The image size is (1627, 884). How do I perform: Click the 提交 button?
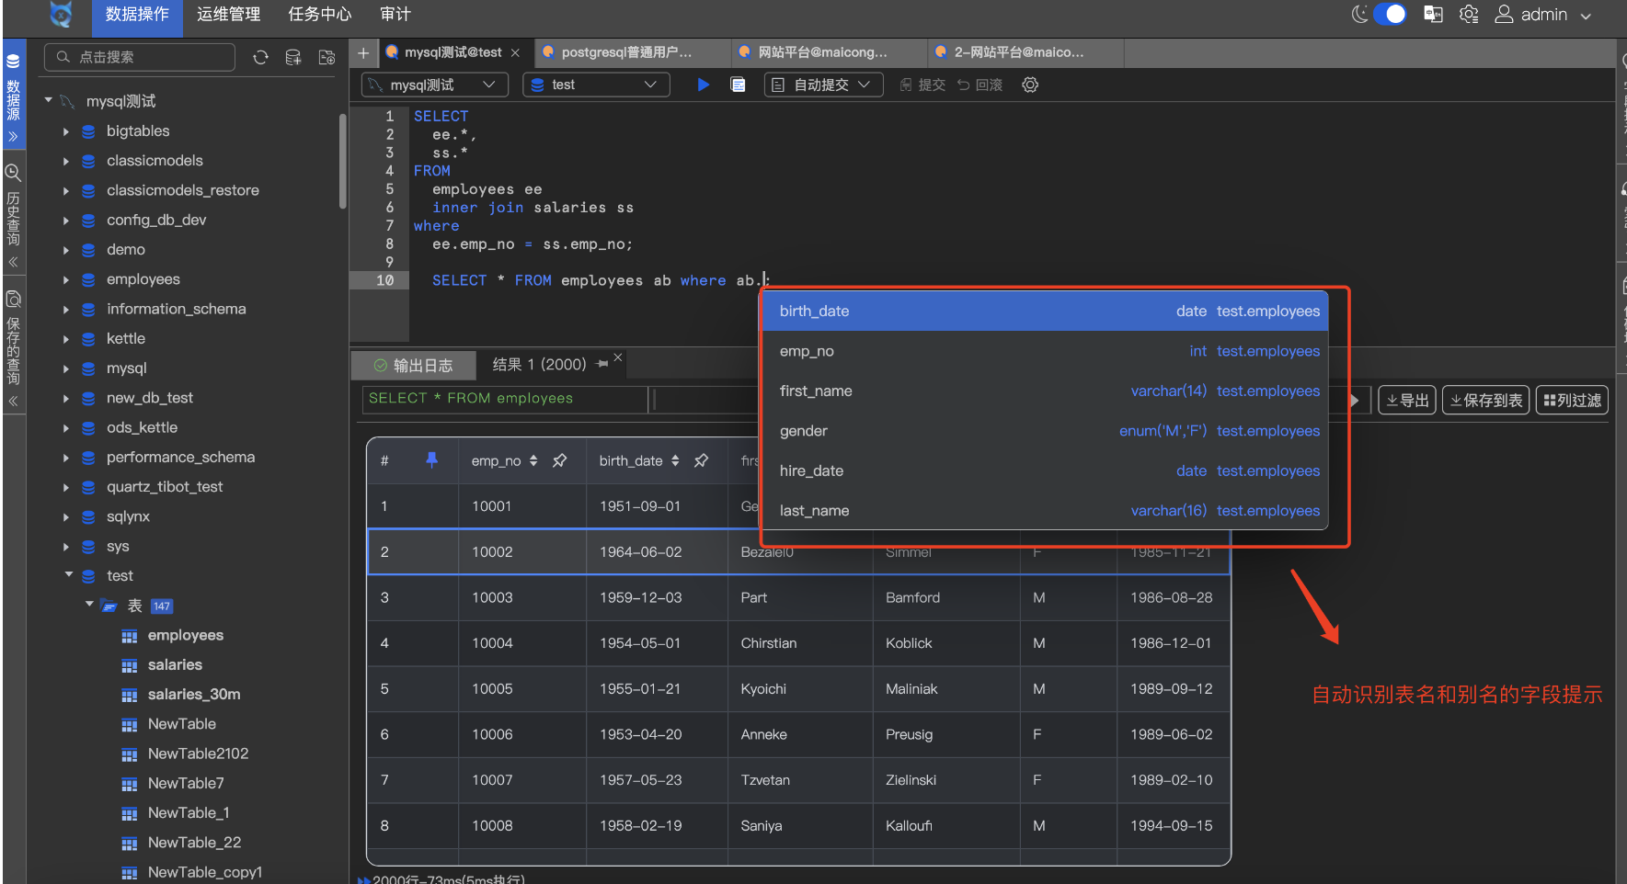click(x=922, y=85)
